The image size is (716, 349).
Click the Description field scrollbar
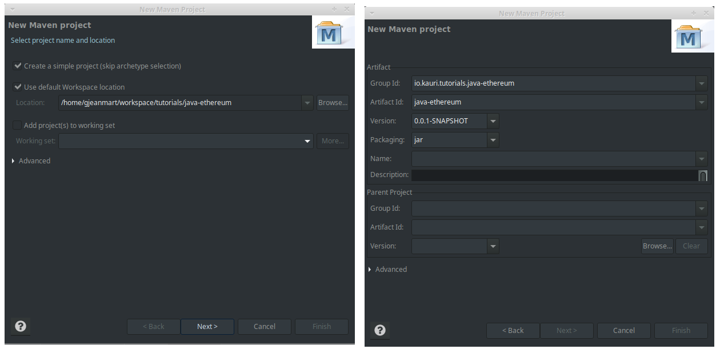(x=703, y=175)
